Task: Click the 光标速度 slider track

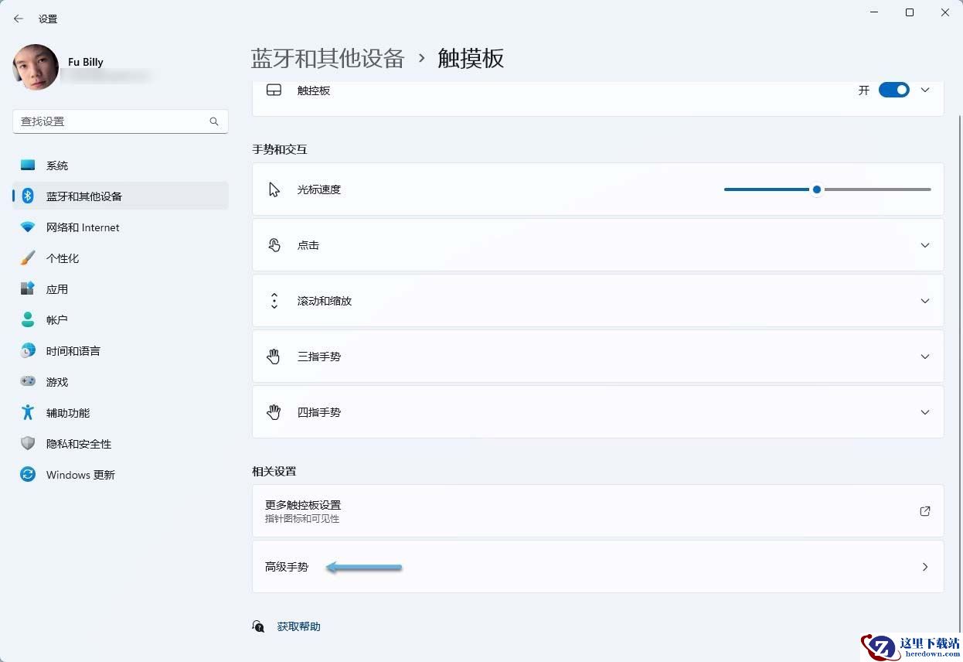Action: 827,189
